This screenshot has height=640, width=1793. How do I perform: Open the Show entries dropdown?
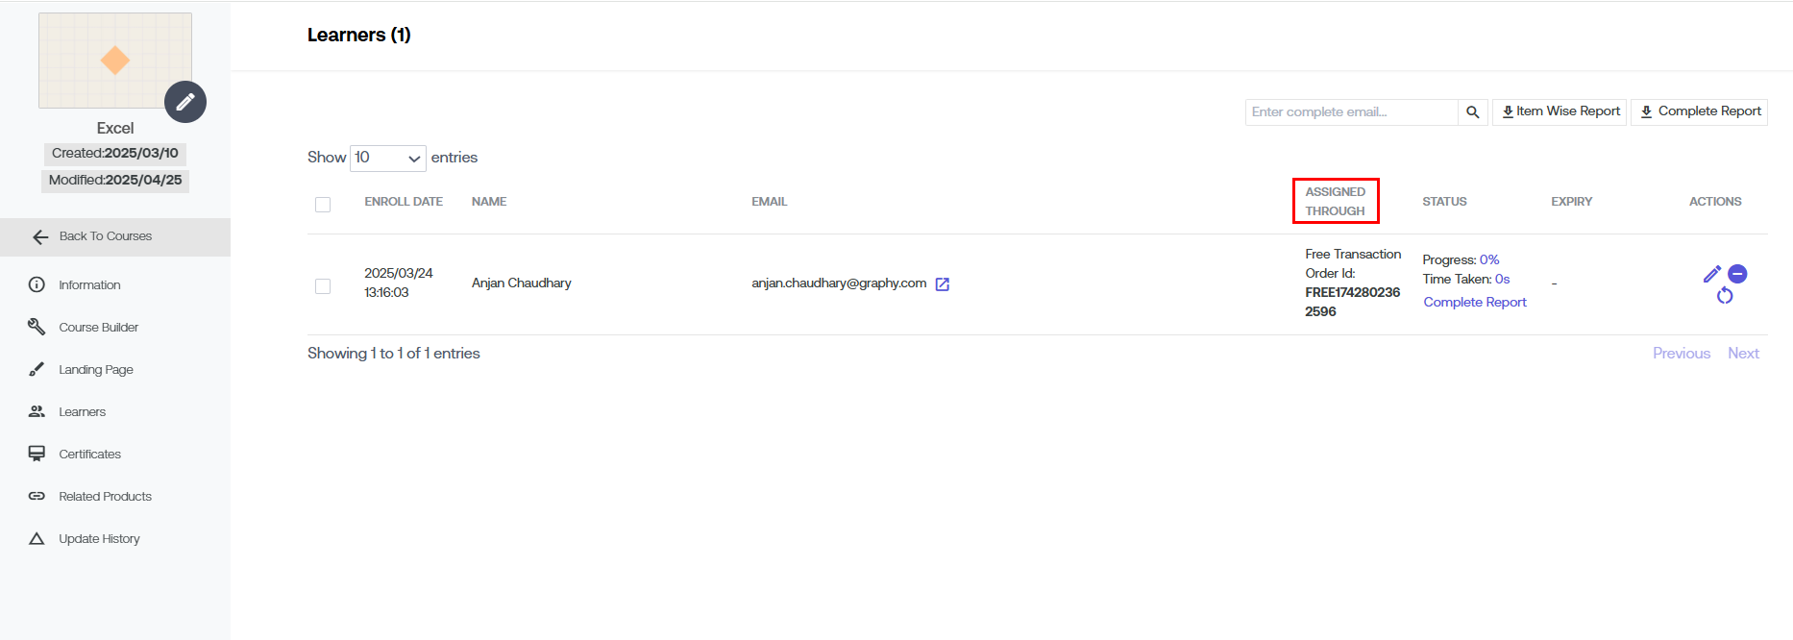coord(388,158)
